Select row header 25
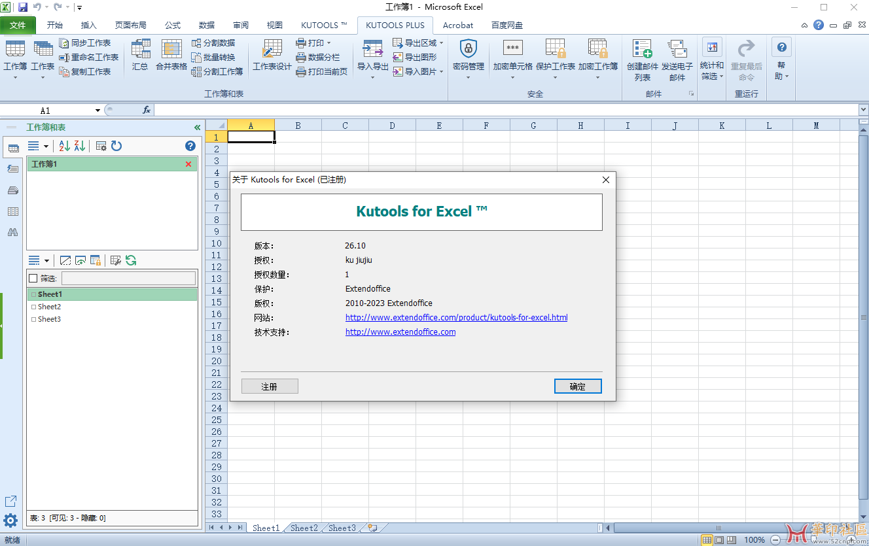 pyautogui.click(x=217, y=420)
